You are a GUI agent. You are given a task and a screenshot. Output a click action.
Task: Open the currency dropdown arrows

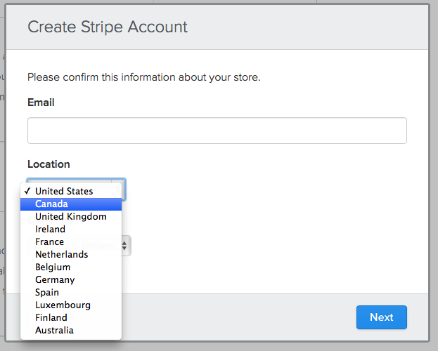(125, 246)
